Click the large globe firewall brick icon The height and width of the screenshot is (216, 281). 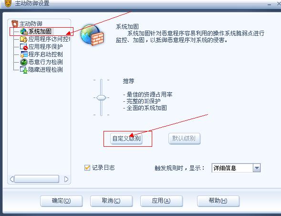[92, 35]
